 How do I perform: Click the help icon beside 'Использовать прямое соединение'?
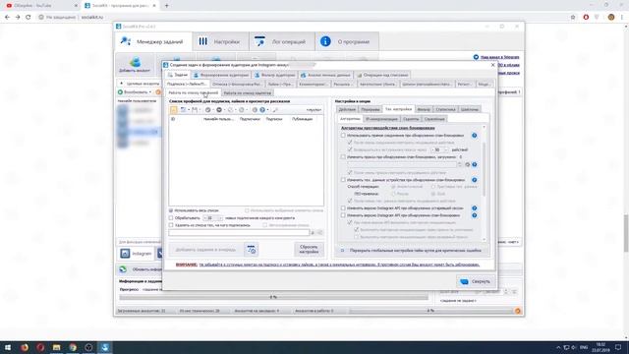(x=474, y=136)
